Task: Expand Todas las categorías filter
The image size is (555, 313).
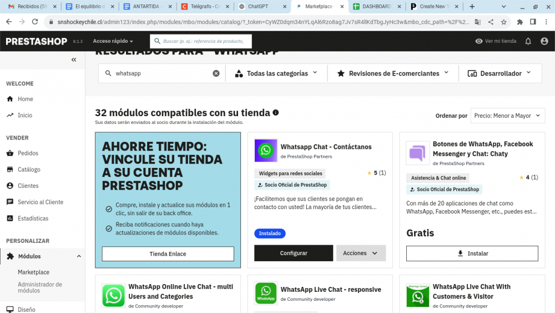Action: pos(276,73)
